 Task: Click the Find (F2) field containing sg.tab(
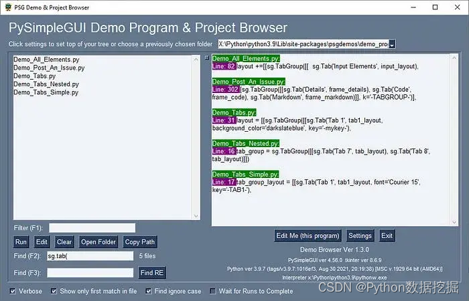90,256
